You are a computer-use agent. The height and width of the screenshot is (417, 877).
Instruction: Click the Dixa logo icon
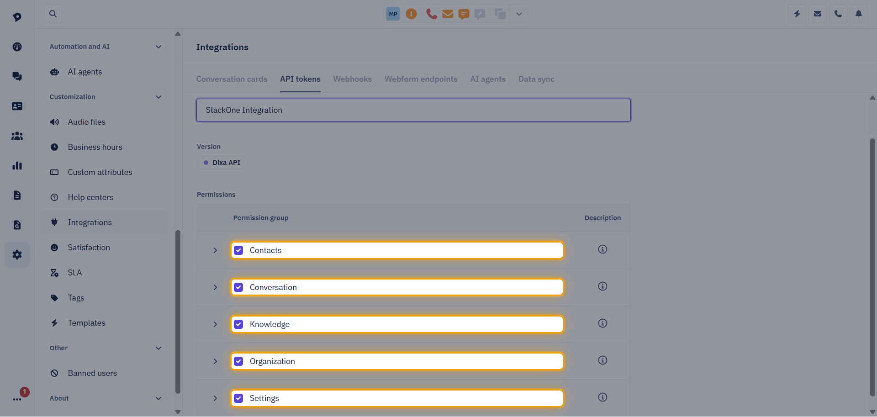coord(17,17)
